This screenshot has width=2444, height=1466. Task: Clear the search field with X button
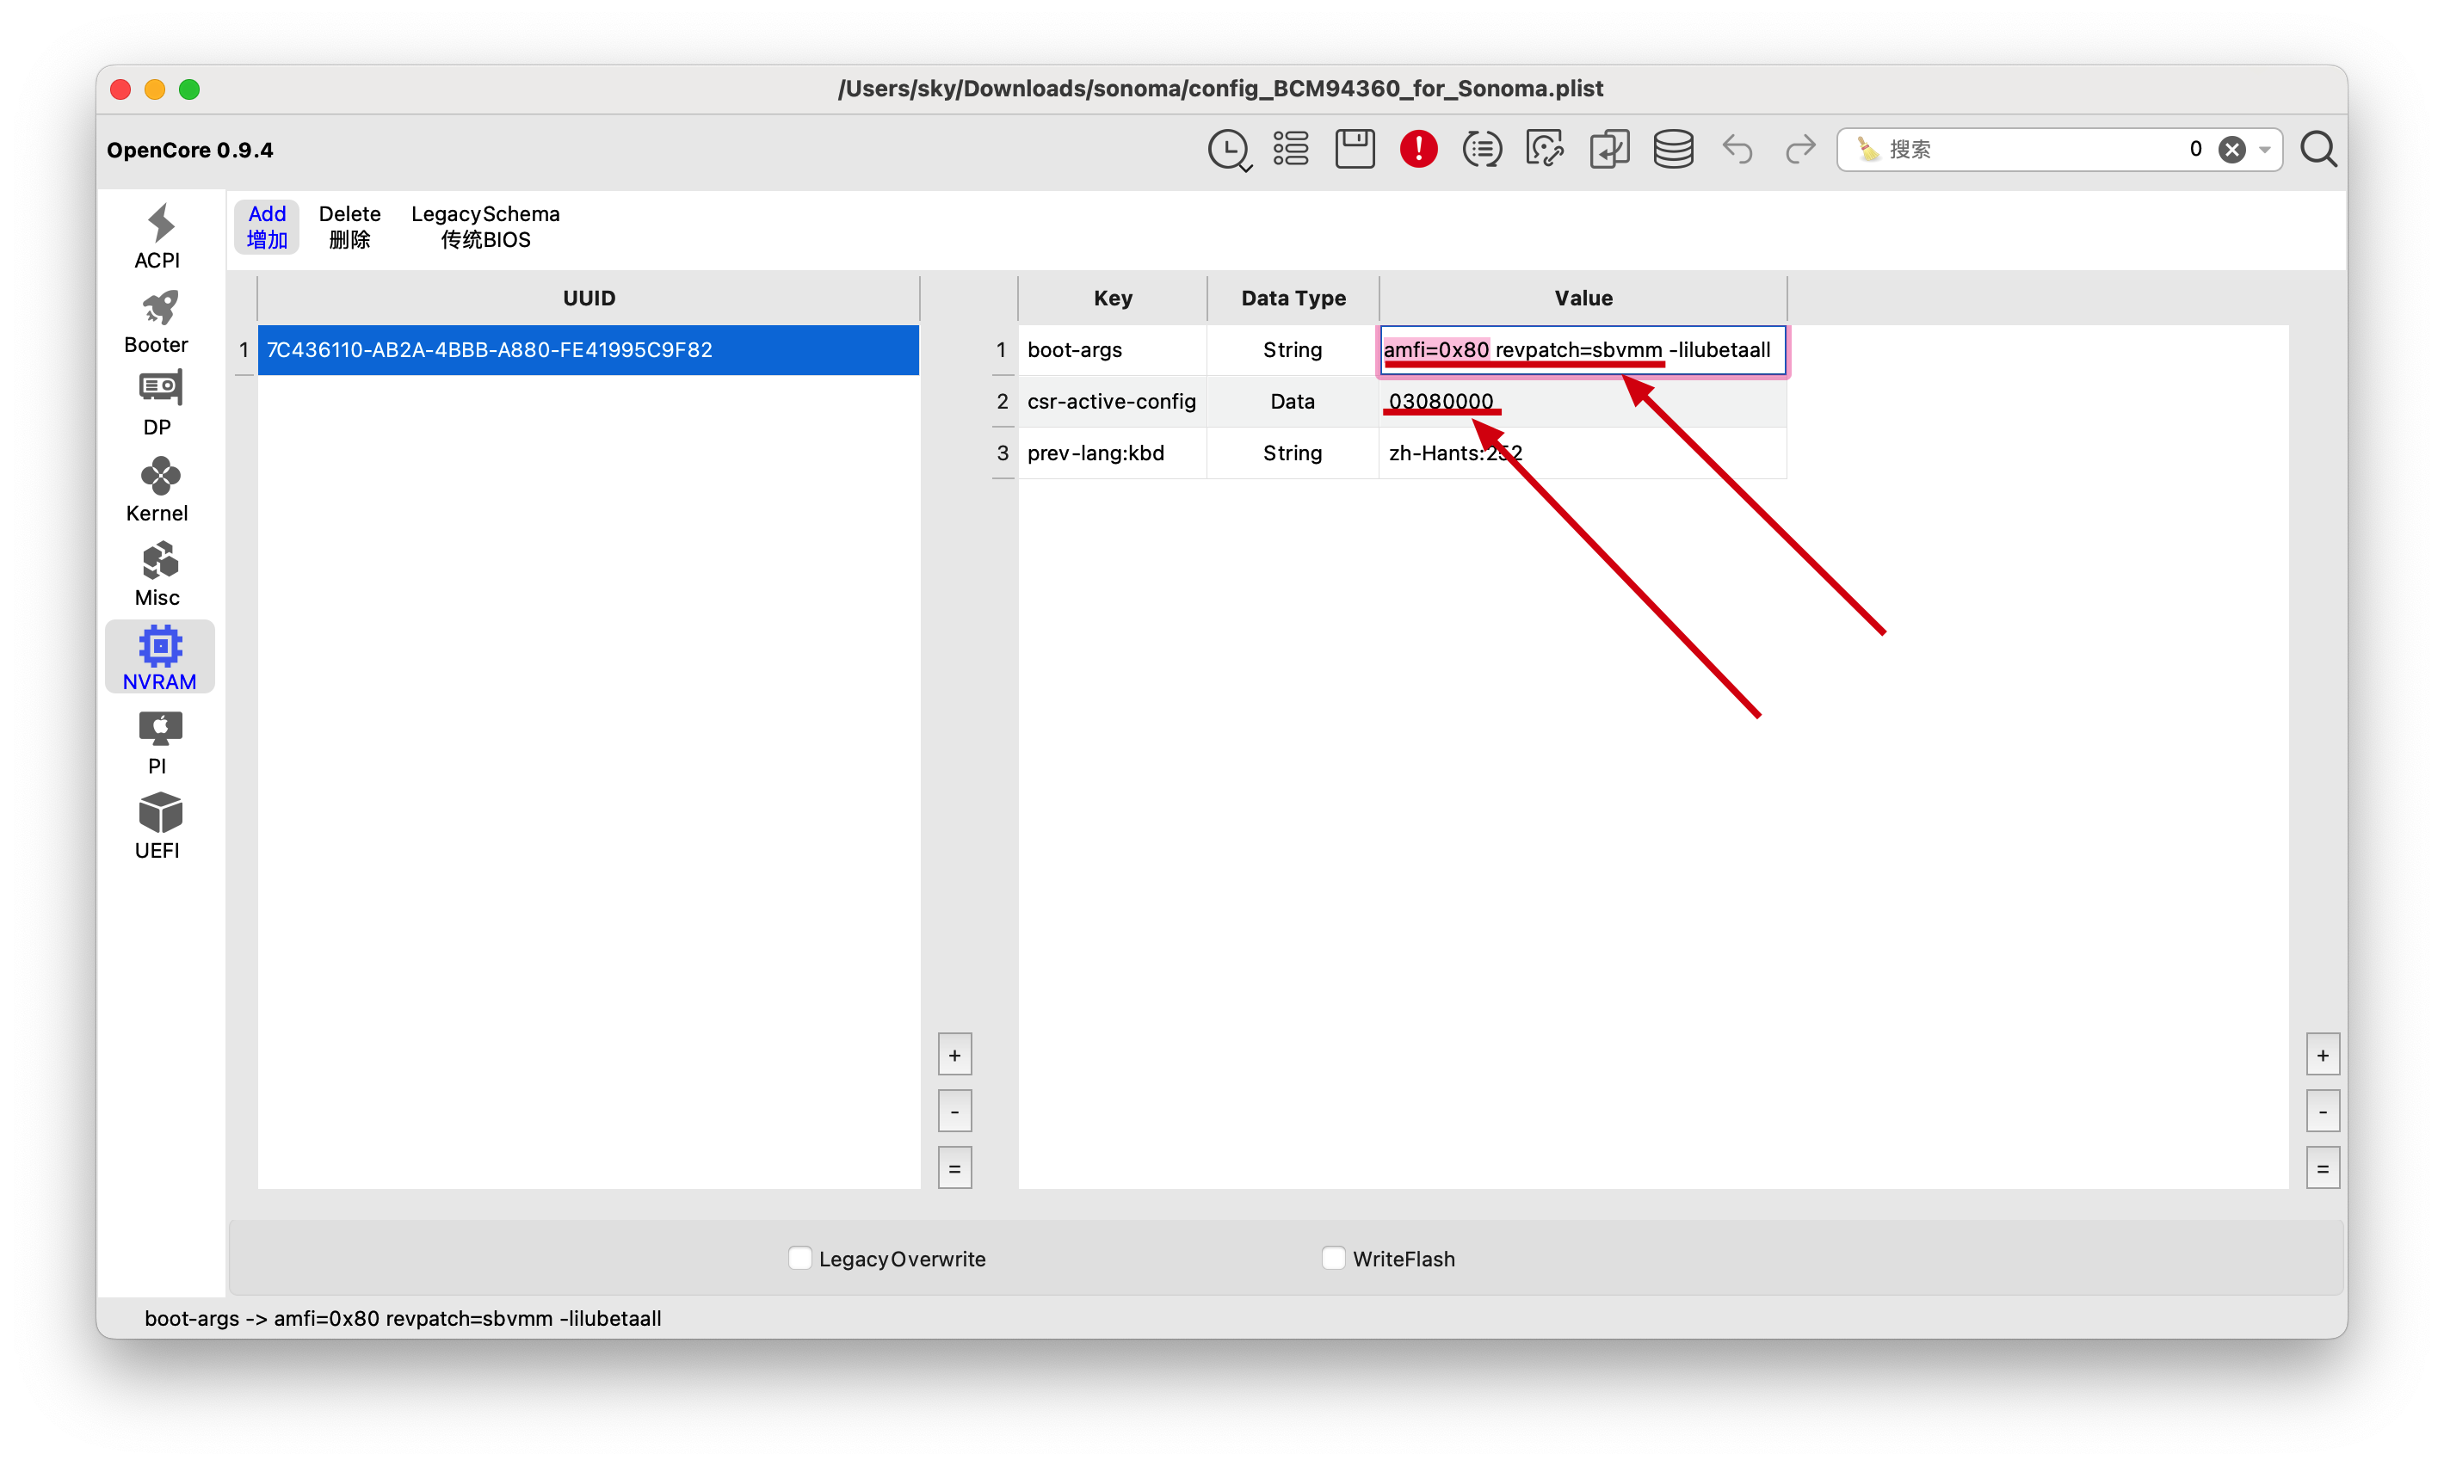[x=2231, y=149]
